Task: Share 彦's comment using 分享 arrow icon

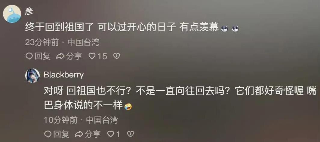Action: coord(60,56)
